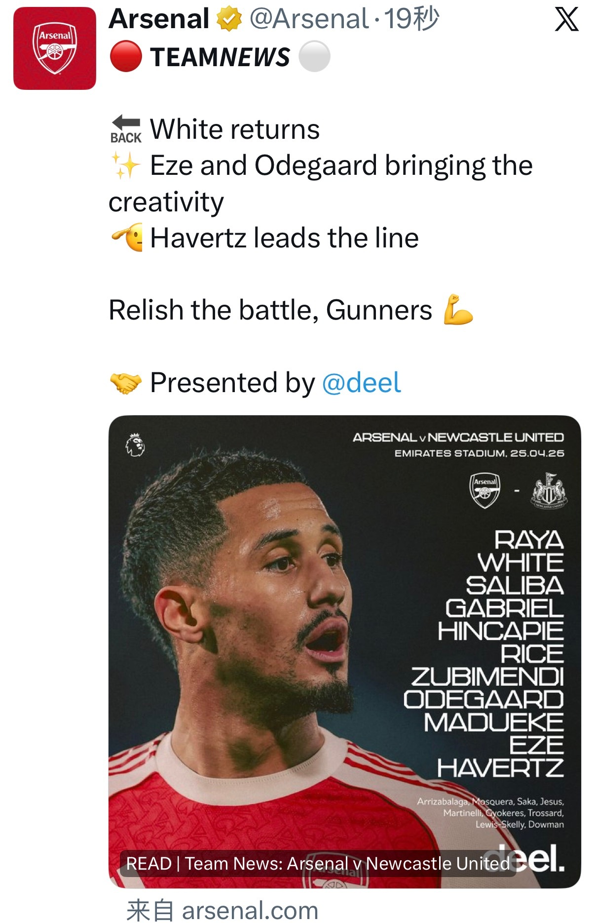Click READ Team News headline overlay

click(x=318, y=863)
